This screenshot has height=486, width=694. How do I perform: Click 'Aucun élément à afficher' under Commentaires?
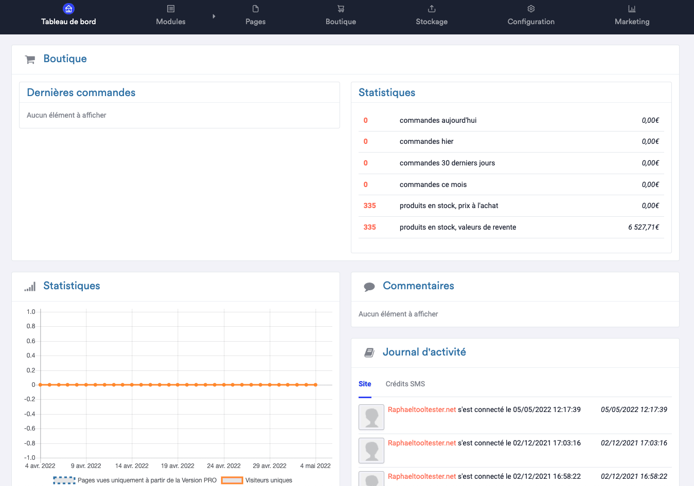[398, 314]
